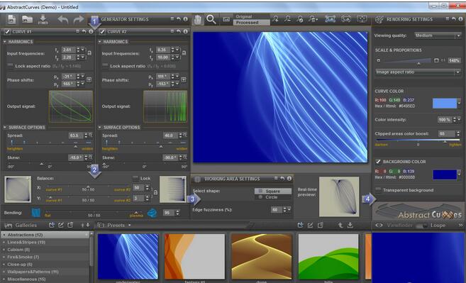Click the new document icon in top toolbar
This screenshot has height=283, width=466.
pos(11,20)
